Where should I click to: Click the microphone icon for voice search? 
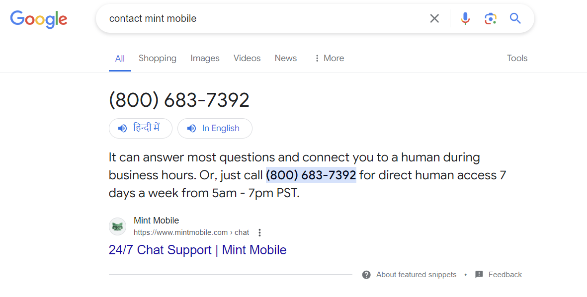(x=465, y=18)
